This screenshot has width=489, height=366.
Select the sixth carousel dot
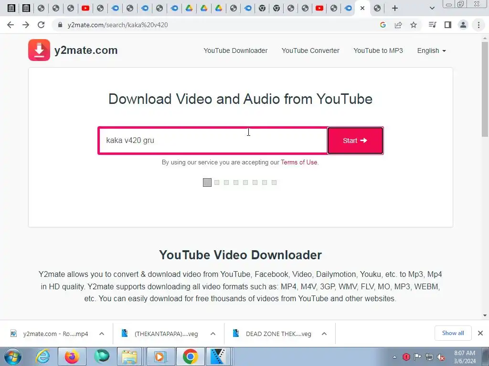[255, 183]
